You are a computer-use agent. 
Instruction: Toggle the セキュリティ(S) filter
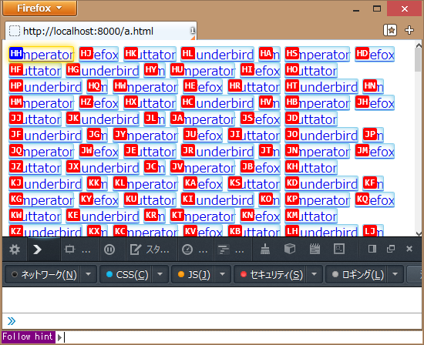click(271, 274)
